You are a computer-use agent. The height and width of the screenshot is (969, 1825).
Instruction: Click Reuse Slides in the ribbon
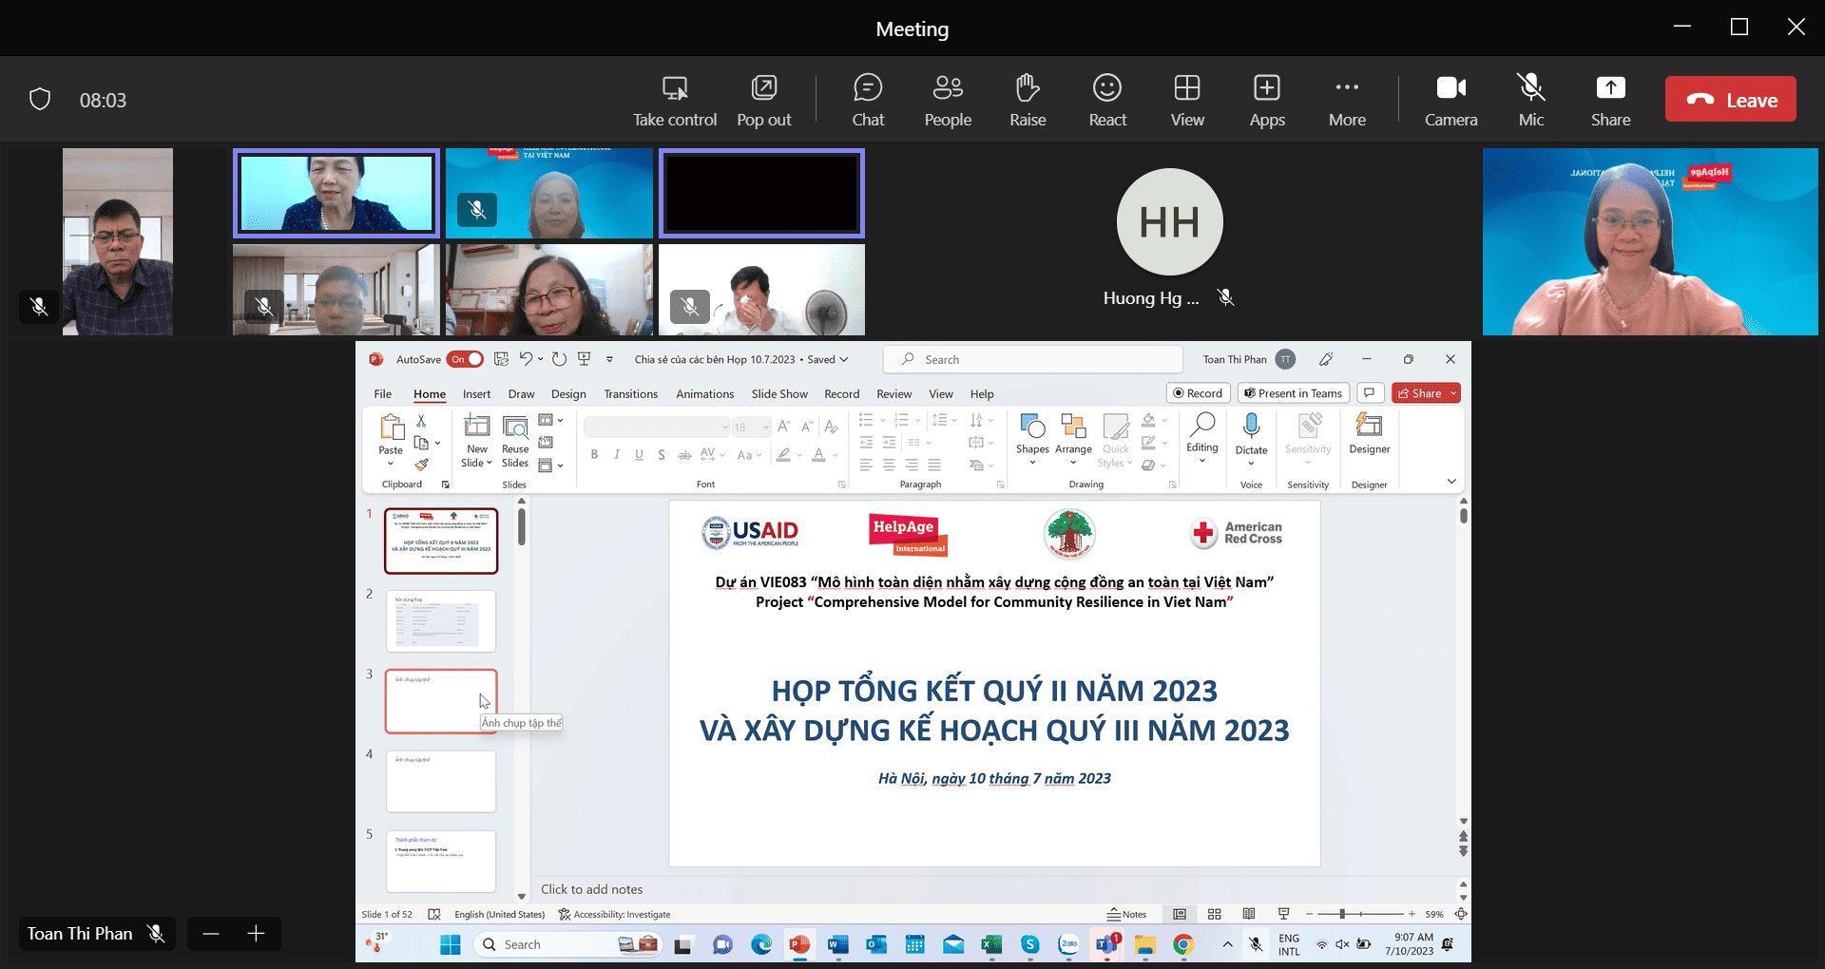coord(515,442)
